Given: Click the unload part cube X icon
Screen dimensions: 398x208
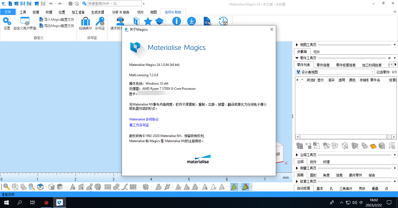Looking at the screenshot, I should click(345, 146).
